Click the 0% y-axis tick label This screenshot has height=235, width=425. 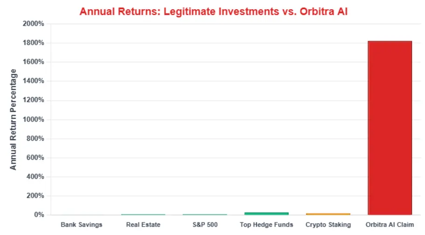click(x=39, y=215)
